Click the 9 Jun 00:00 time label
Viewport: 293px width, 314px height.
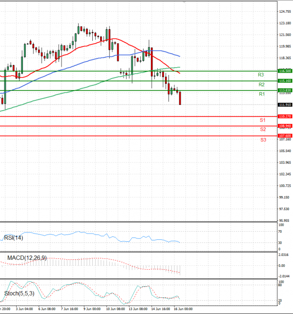pos(92,309)
